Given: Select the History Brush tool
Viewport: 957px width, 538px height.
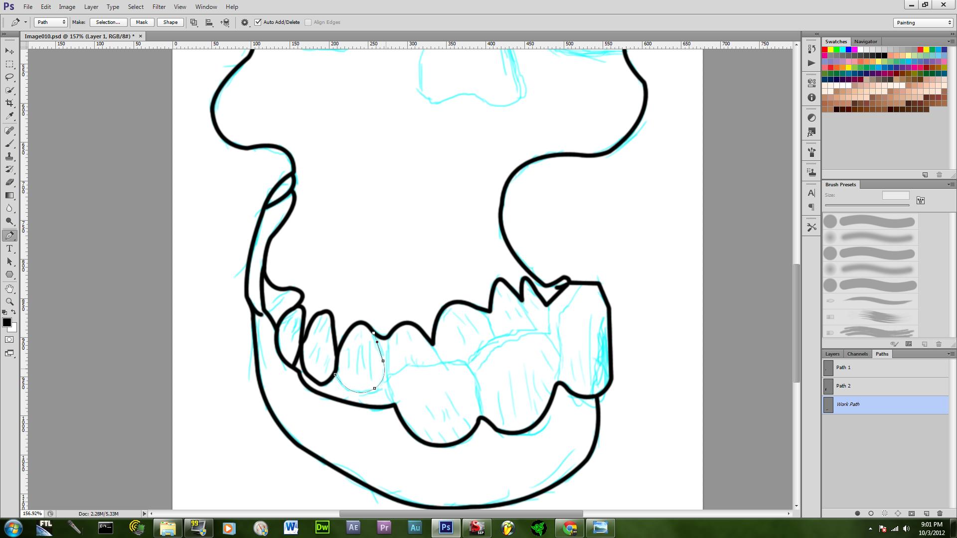Looking at the screenshot, I should (9, 169).
